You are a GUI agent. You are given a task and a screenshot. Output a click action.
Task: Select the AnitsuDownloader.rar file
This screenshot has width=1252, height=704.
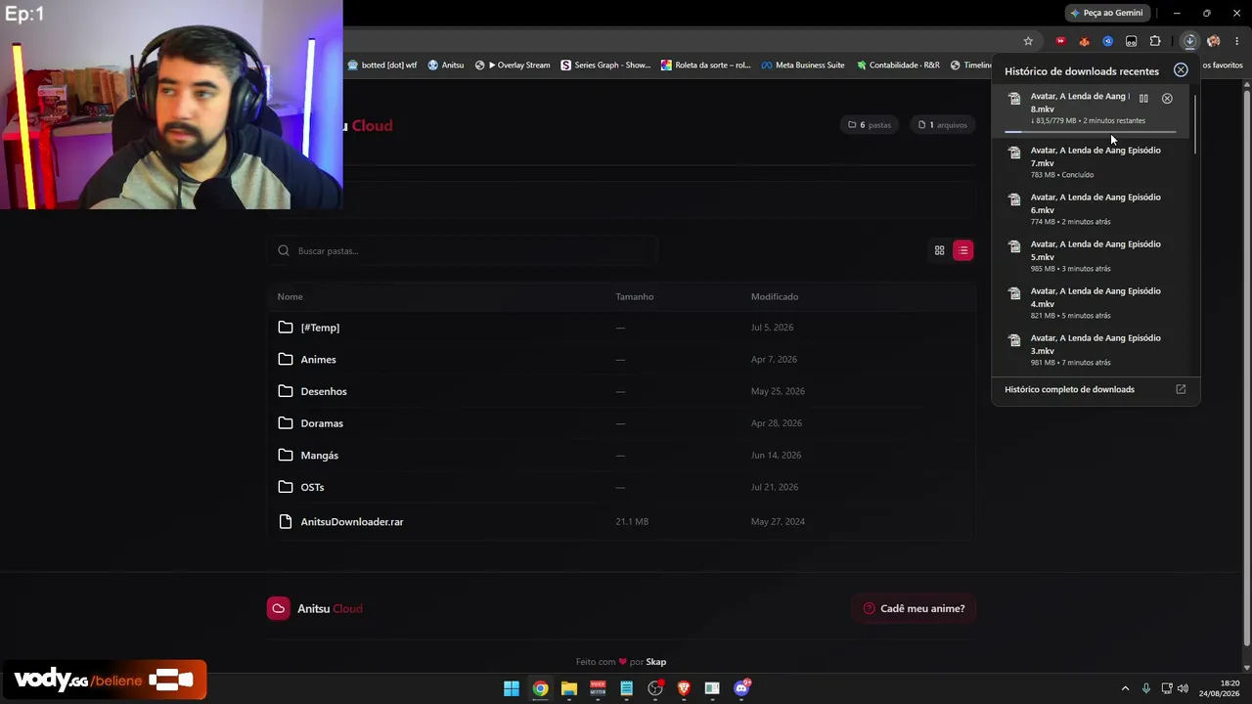pos(621,522)
